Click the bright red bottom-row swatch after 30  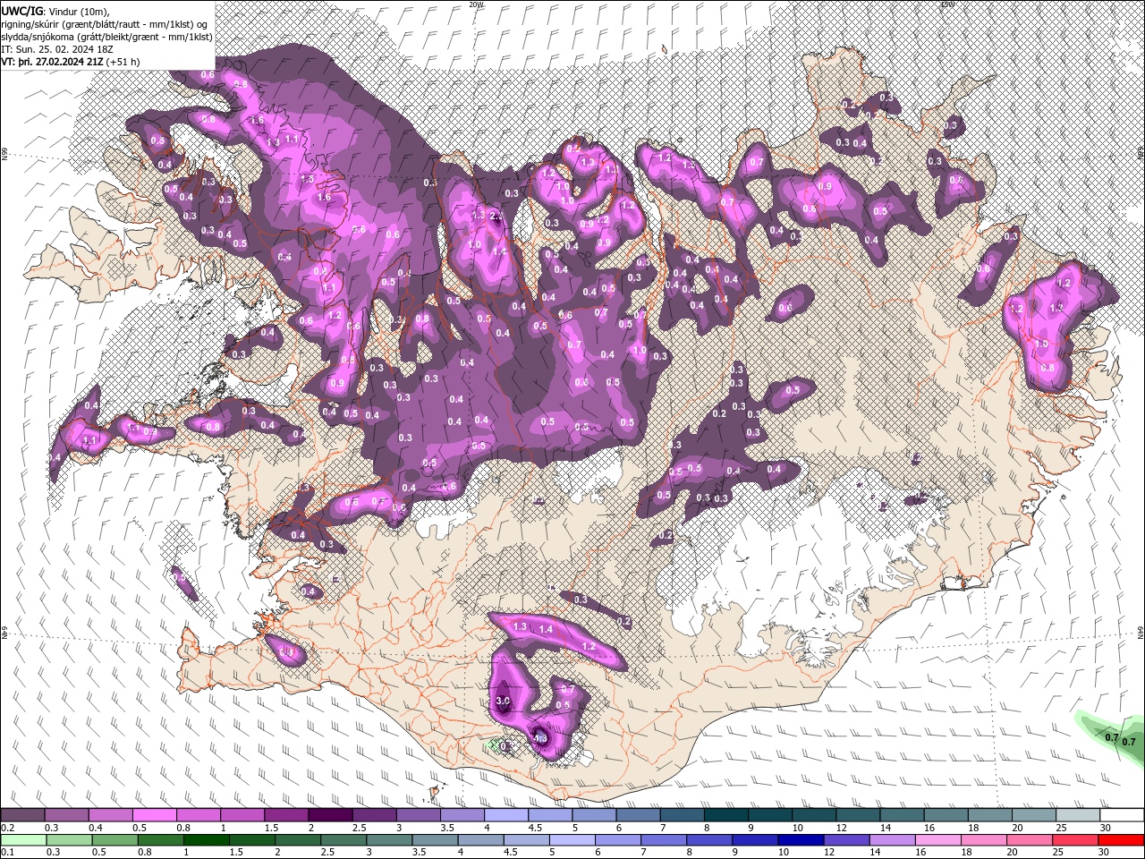point(1122,840)
